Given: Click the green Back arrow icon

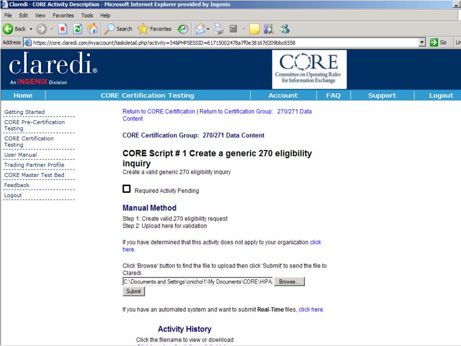Looking at the screenshot, I should tap(8, 29).
